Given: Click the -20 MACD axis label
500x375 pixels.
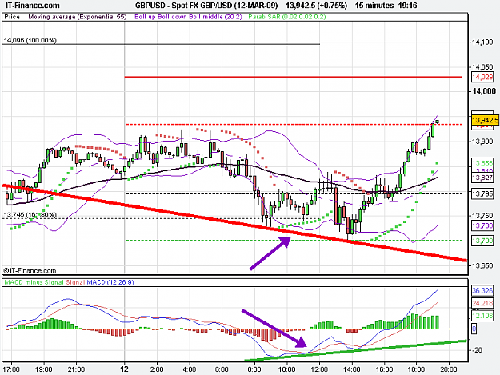Looking at the screenshot, I should (x=478, y=350).
